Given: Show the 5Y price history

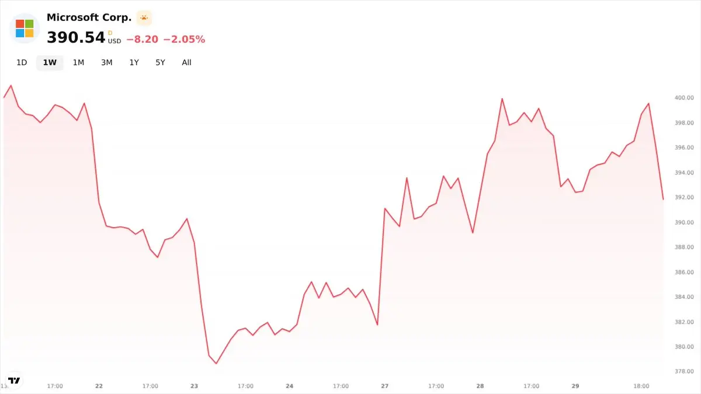Looking at the screenshot, I should 160,62.
